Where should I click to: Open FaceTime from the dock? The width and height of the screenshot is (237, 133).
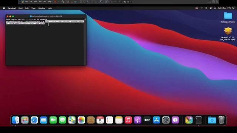point(53,120)
